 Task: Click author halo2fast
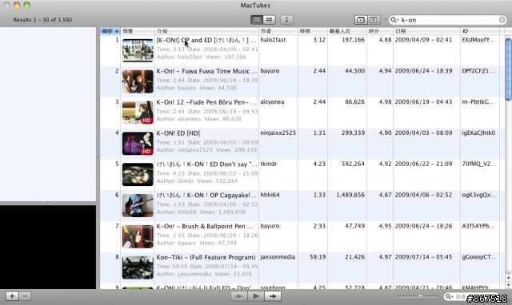point(273,40)
